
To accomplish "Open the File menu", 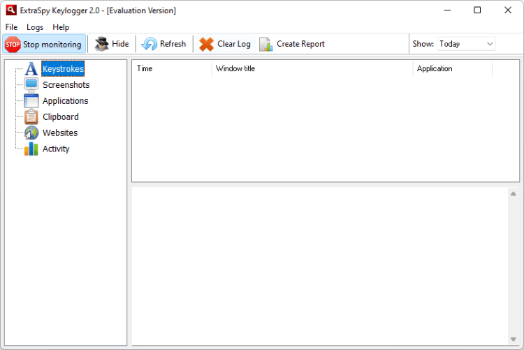I will click(11, 27).
